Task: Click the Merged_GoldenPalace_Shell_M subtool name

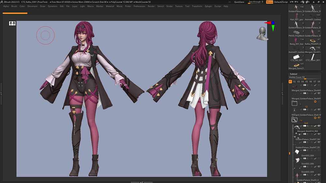Action: pos(306,115)
